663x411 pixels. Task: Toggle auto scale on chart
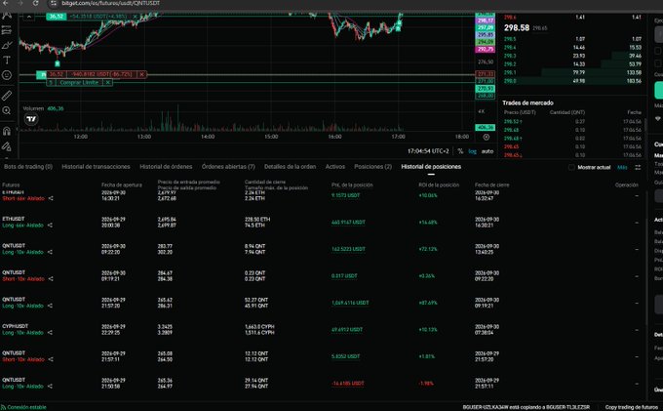pyautogui.click(x=487, y=151)
